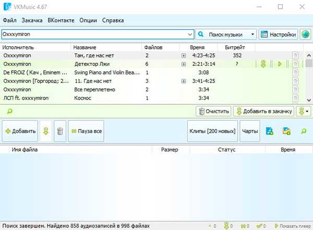Click the green search icon below results list
The height and width of the screenshot is (230, 313).
click(x=9, y=111)
